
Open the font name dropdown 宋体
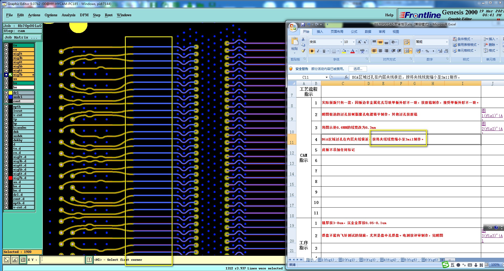pyautogui.click(x=341, y=42)
